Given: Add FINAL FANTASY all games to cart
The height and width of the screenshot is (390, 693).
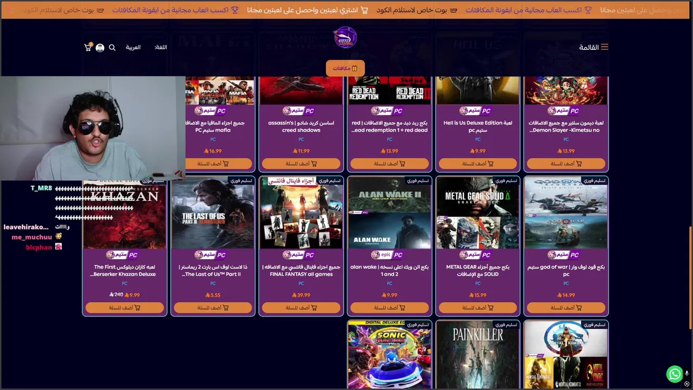Looking at the screenshot, I should click(x=301, y=308).
